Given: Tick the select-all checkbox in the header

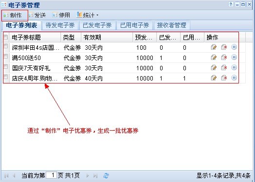Looking at the screenshot, I should coord(6,37).
